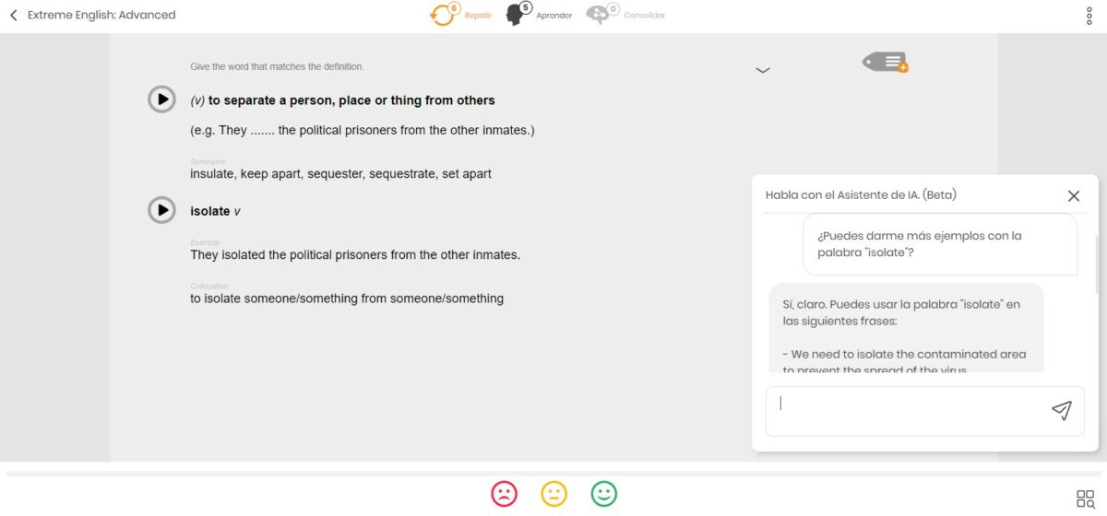This screenshot has width=1107, height=516.
Task: Open the grid search icon in the bottom corner
Action: click(x=1086, y=499)
